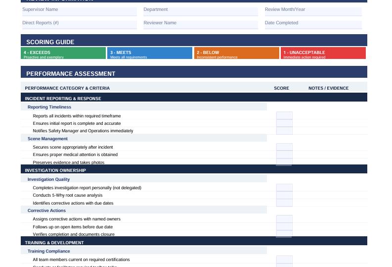Click the INVESTIGATION OWNERSHIP section bar
This screenshot has width=392, height=267.
[x=194, y=169]
